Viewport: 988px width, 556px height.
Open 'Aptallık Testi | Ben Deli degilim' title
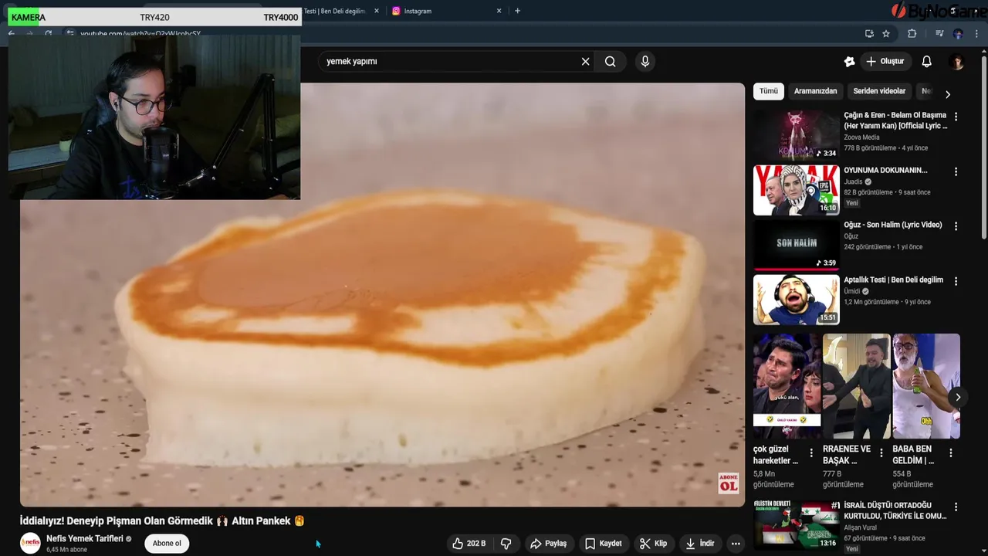[893, 280]
